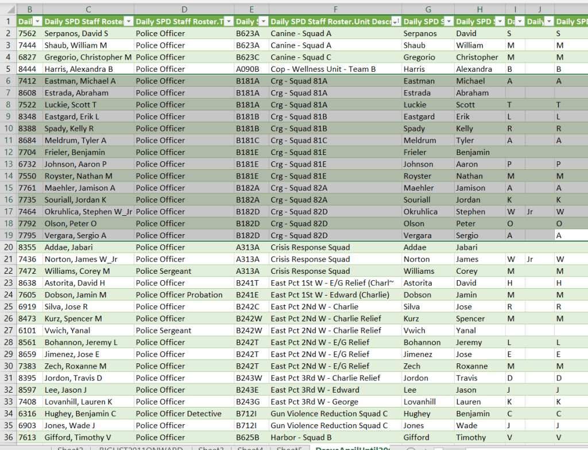Switch to the BIGLIST2011ONWARD sheet tab
The image size is (588, 450).
(x=142, y=447)
